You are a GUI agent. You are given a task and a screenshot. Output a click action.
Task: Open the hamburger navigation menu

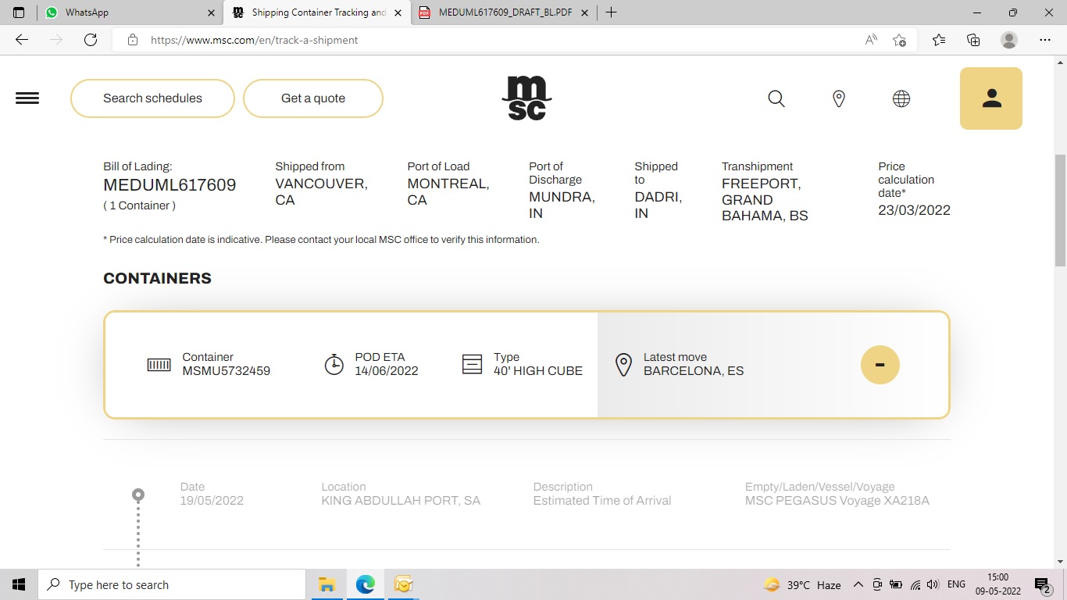[27, 98]
